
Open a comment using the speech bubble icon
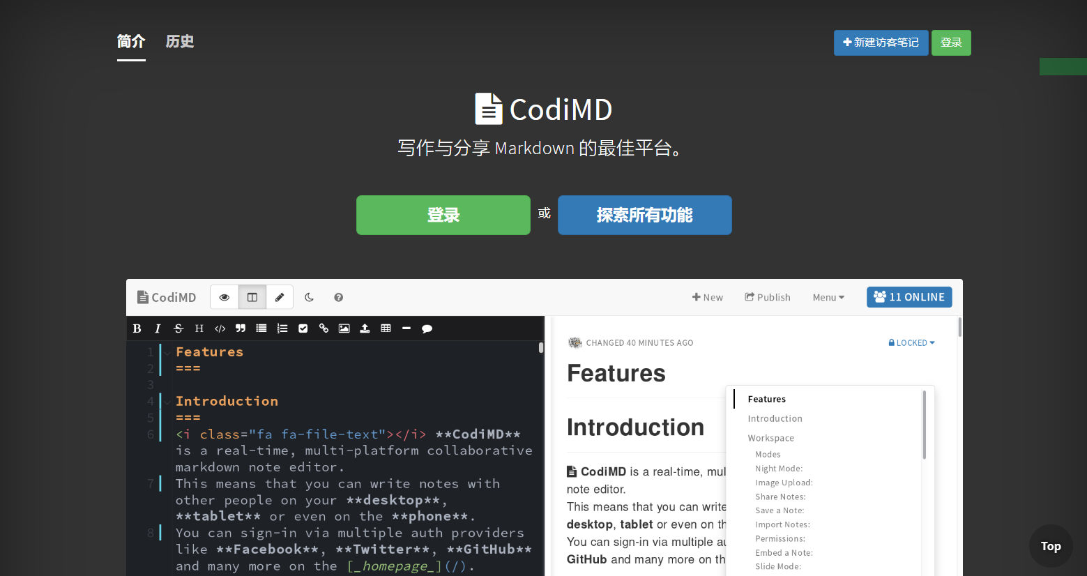(427, 328)
